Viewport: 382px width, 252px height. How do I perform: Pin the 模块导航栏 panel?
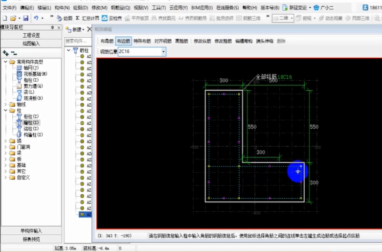click(x=52, y=27)
